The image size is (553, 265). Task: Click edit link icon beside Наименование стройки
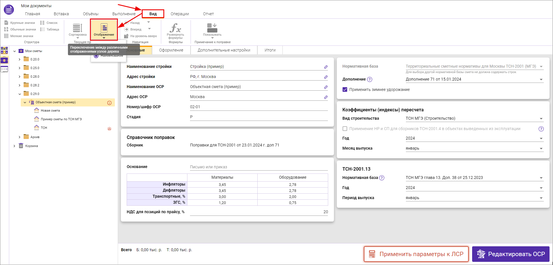coord(326,67)
